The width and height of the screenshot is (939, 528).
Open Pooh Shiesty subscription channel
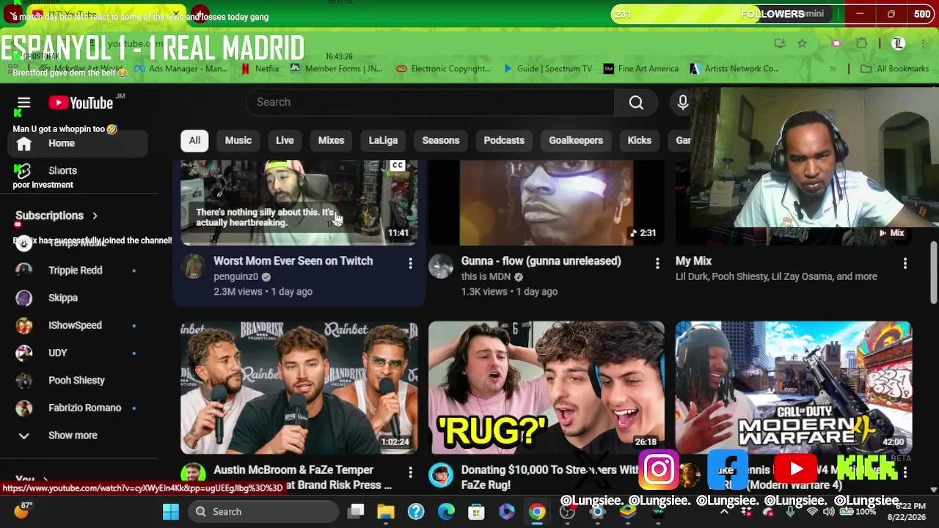pyautogui.click(x=78, y=381)
